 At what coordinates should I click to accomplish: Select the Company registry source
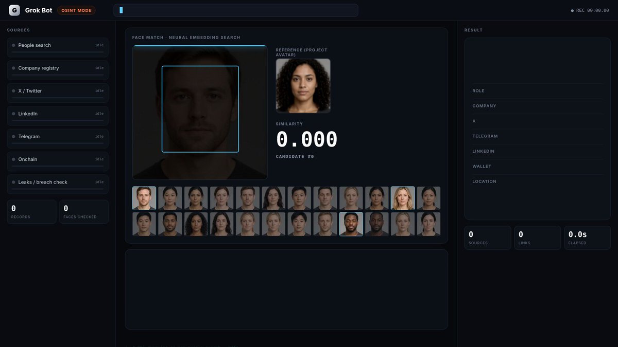point(58,70)
